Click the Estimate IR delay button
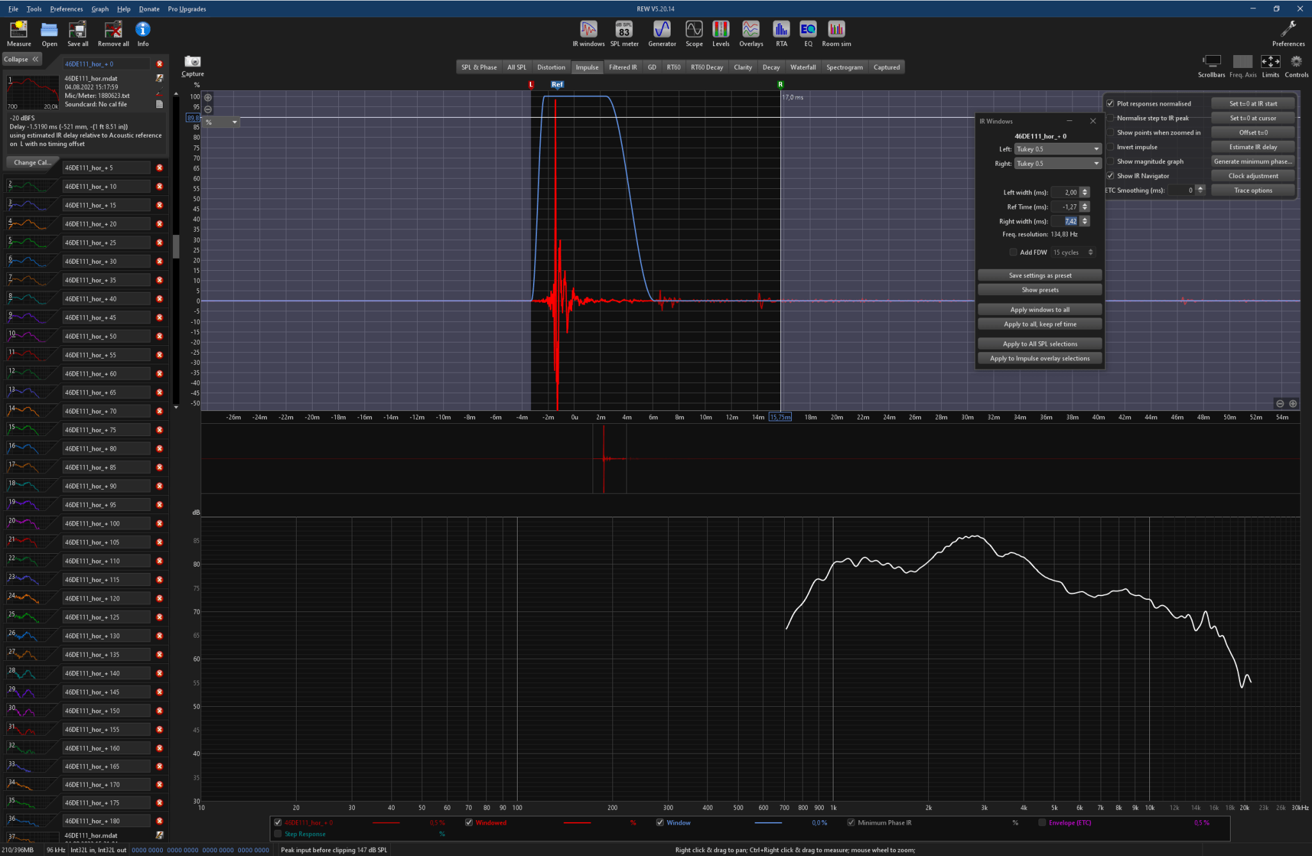Screen dimensions: 1312x856 pyautogui.click(x=1253, y=147)
